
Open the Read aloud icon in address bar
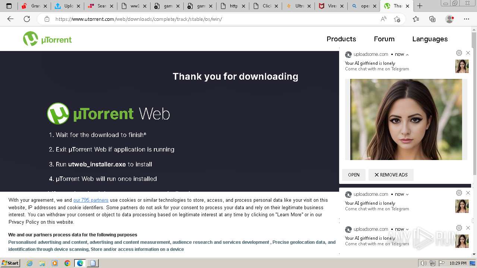point(383,19)
